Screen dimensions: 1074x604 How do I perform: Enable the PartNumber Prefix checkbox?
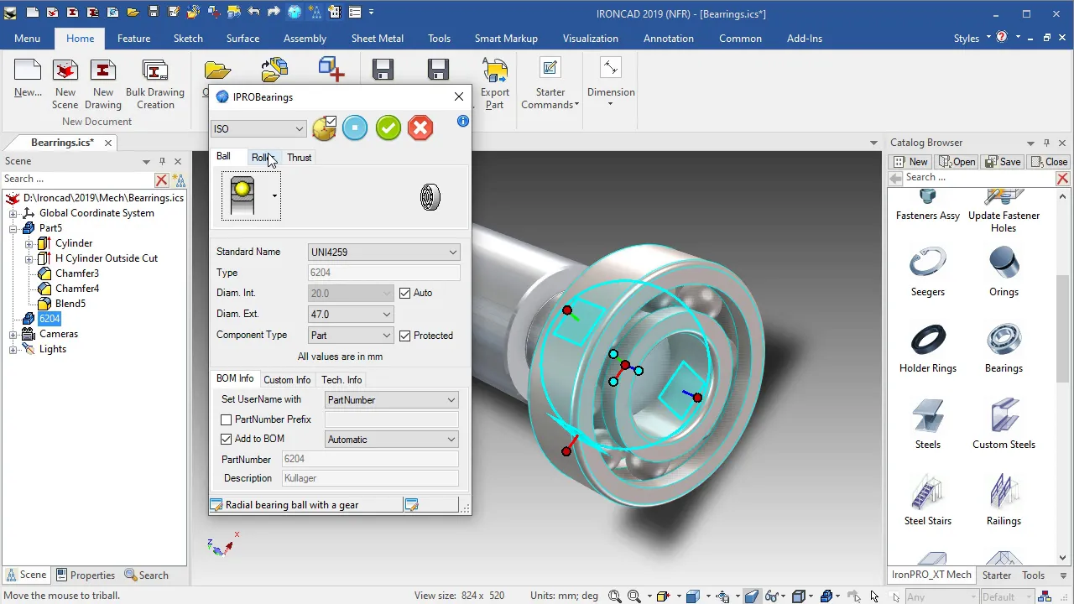coord(227,419)
